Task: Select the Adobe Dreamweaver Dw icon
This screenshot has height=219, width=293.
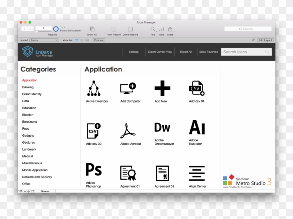Action: click(162, 127)
